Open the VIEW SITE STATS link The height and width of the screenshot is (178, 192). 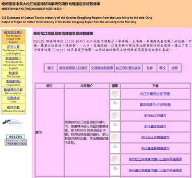15,144
